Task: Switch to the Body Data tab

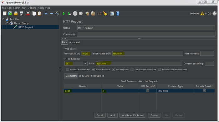Action: tap(84, 76)
